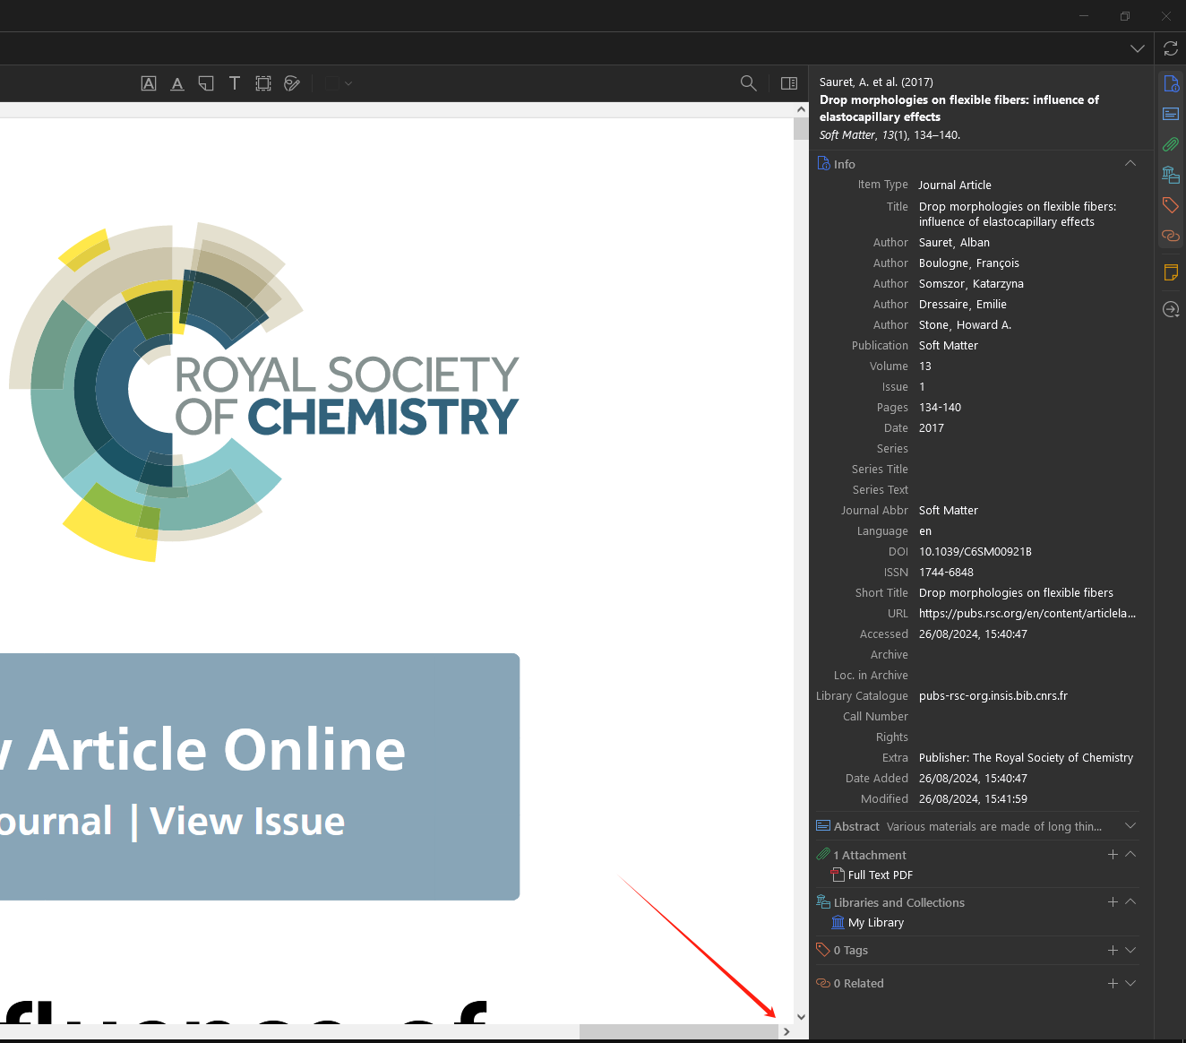Edit author Boulogne, François
This screenshot has height=1043, width=1186.
click(968, 263)
